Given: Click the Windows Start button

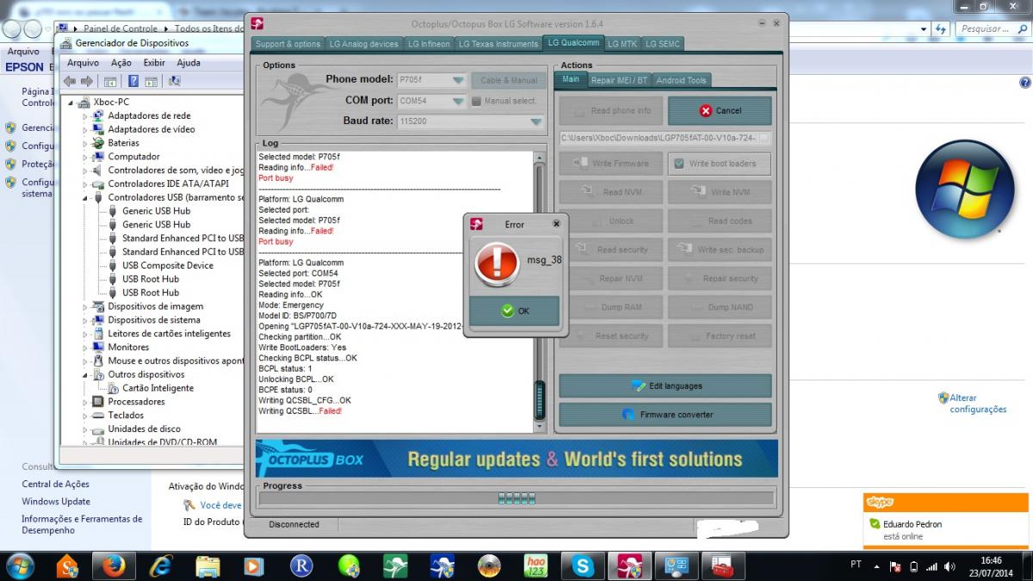Looking at the screenshot, I should [19, 565].
